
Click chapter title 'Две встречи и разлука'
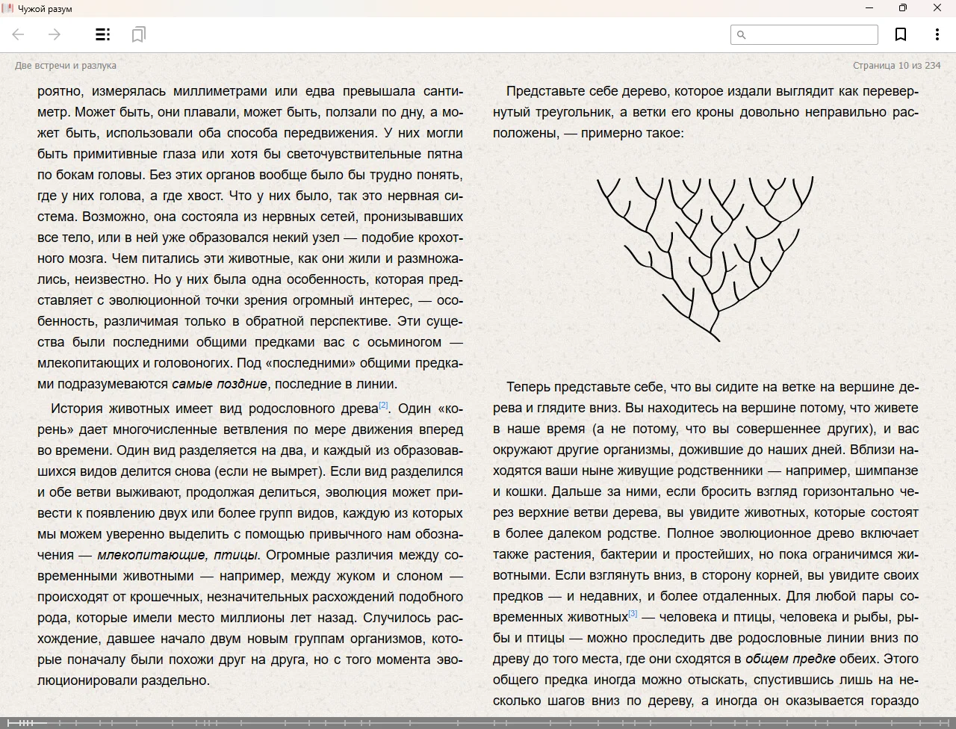pos(66,66)
